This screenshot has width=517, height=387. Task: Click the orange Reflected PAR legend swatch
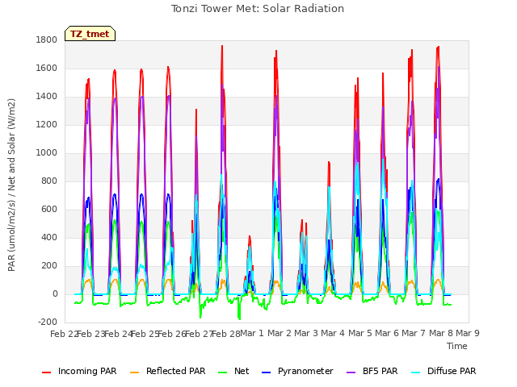click(135, 372)
